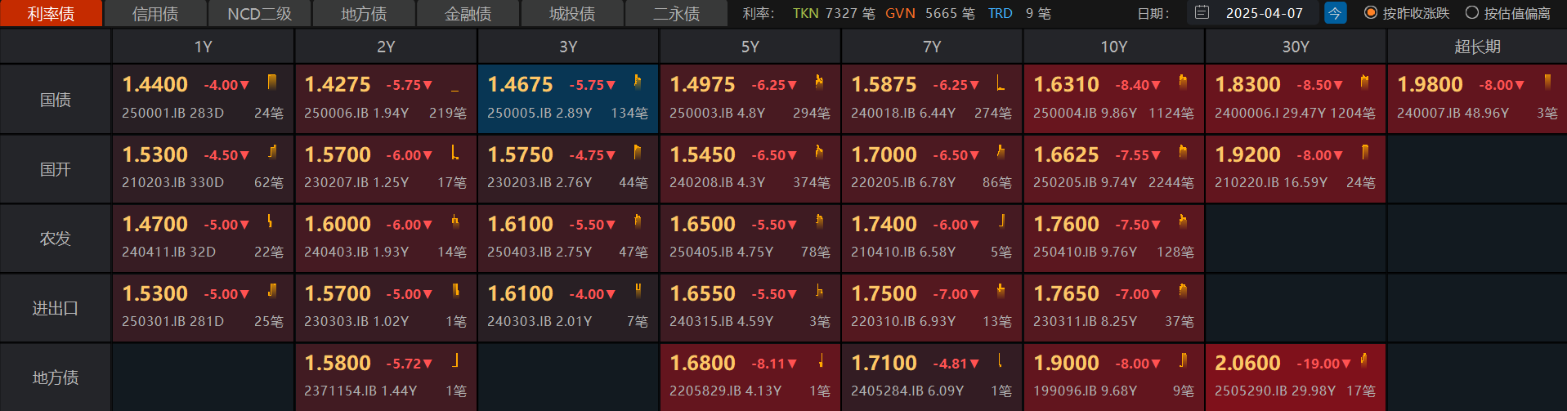This screenshot has height=411, width=1567.
Task: Show K-line icon in 250301.IB cell
Action: pyautogui.click(x=272, y=292)
